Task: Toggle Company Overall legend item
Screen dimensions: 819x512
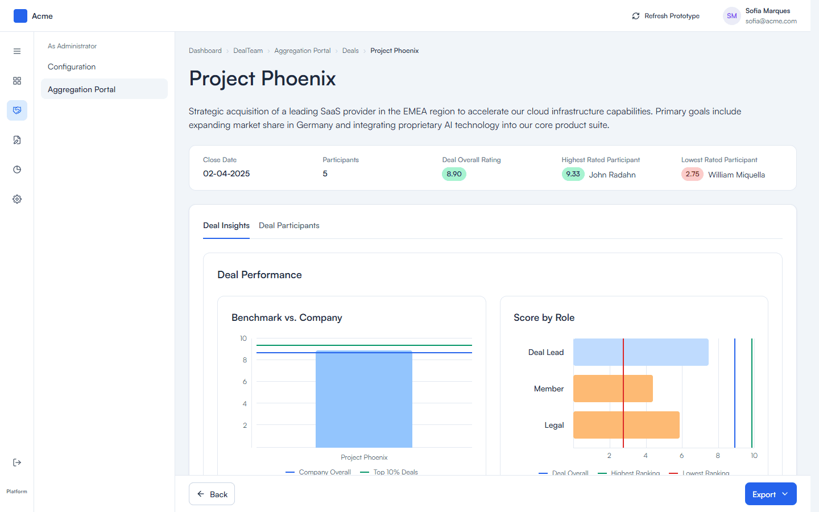Action: coord(318,472)
